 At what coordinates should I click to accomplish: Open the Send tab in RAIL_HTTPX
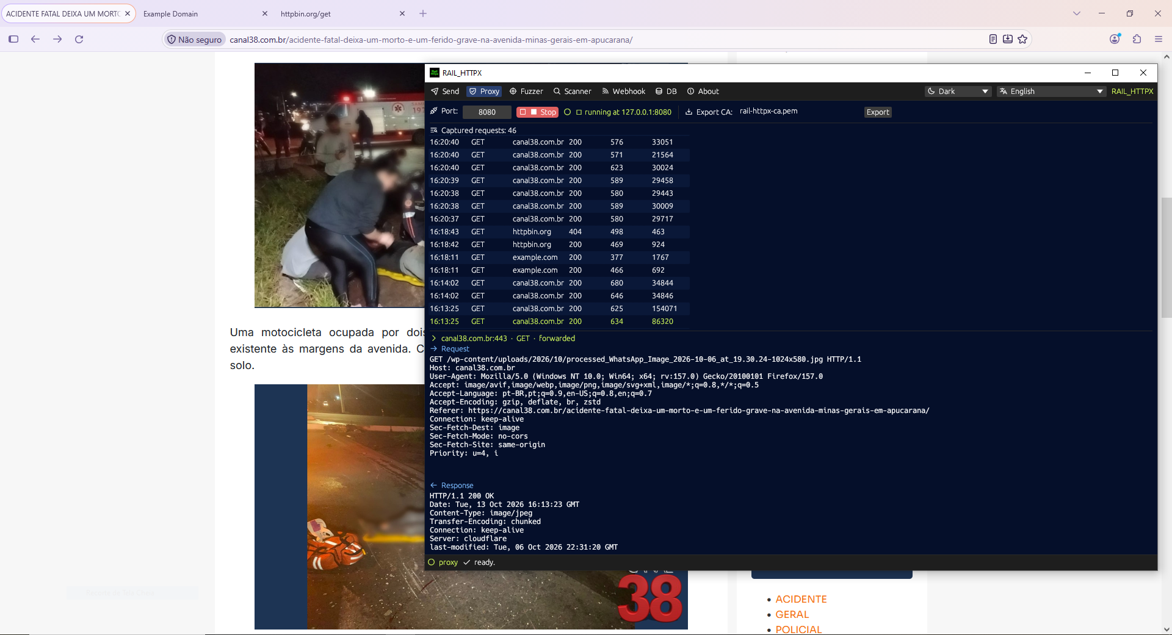coord(445,91)
